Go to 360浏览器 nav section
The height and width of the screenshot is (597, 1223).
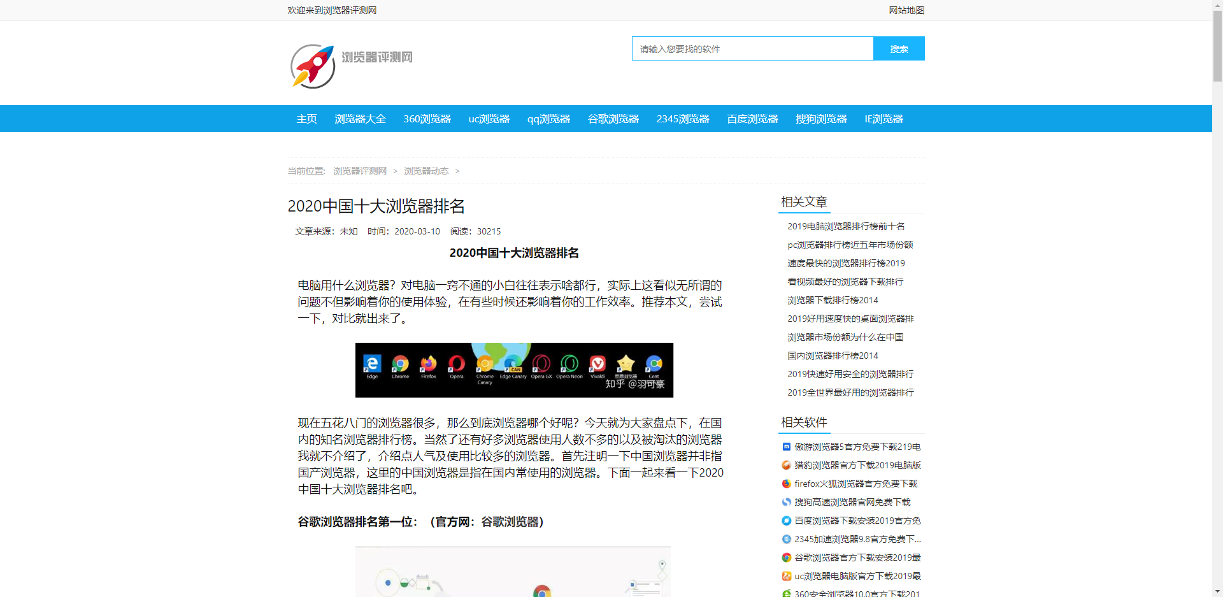tap(427, 119)
